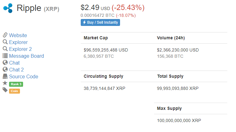The width and height of the screenshot is (236, 132).
Task: Click the tag icon beside Coin
Action: 5,90
